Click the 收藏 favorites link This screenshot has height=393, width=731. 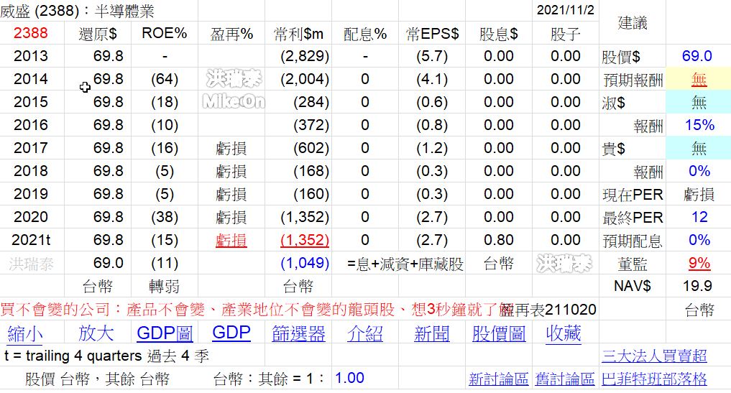pos(564,333)
